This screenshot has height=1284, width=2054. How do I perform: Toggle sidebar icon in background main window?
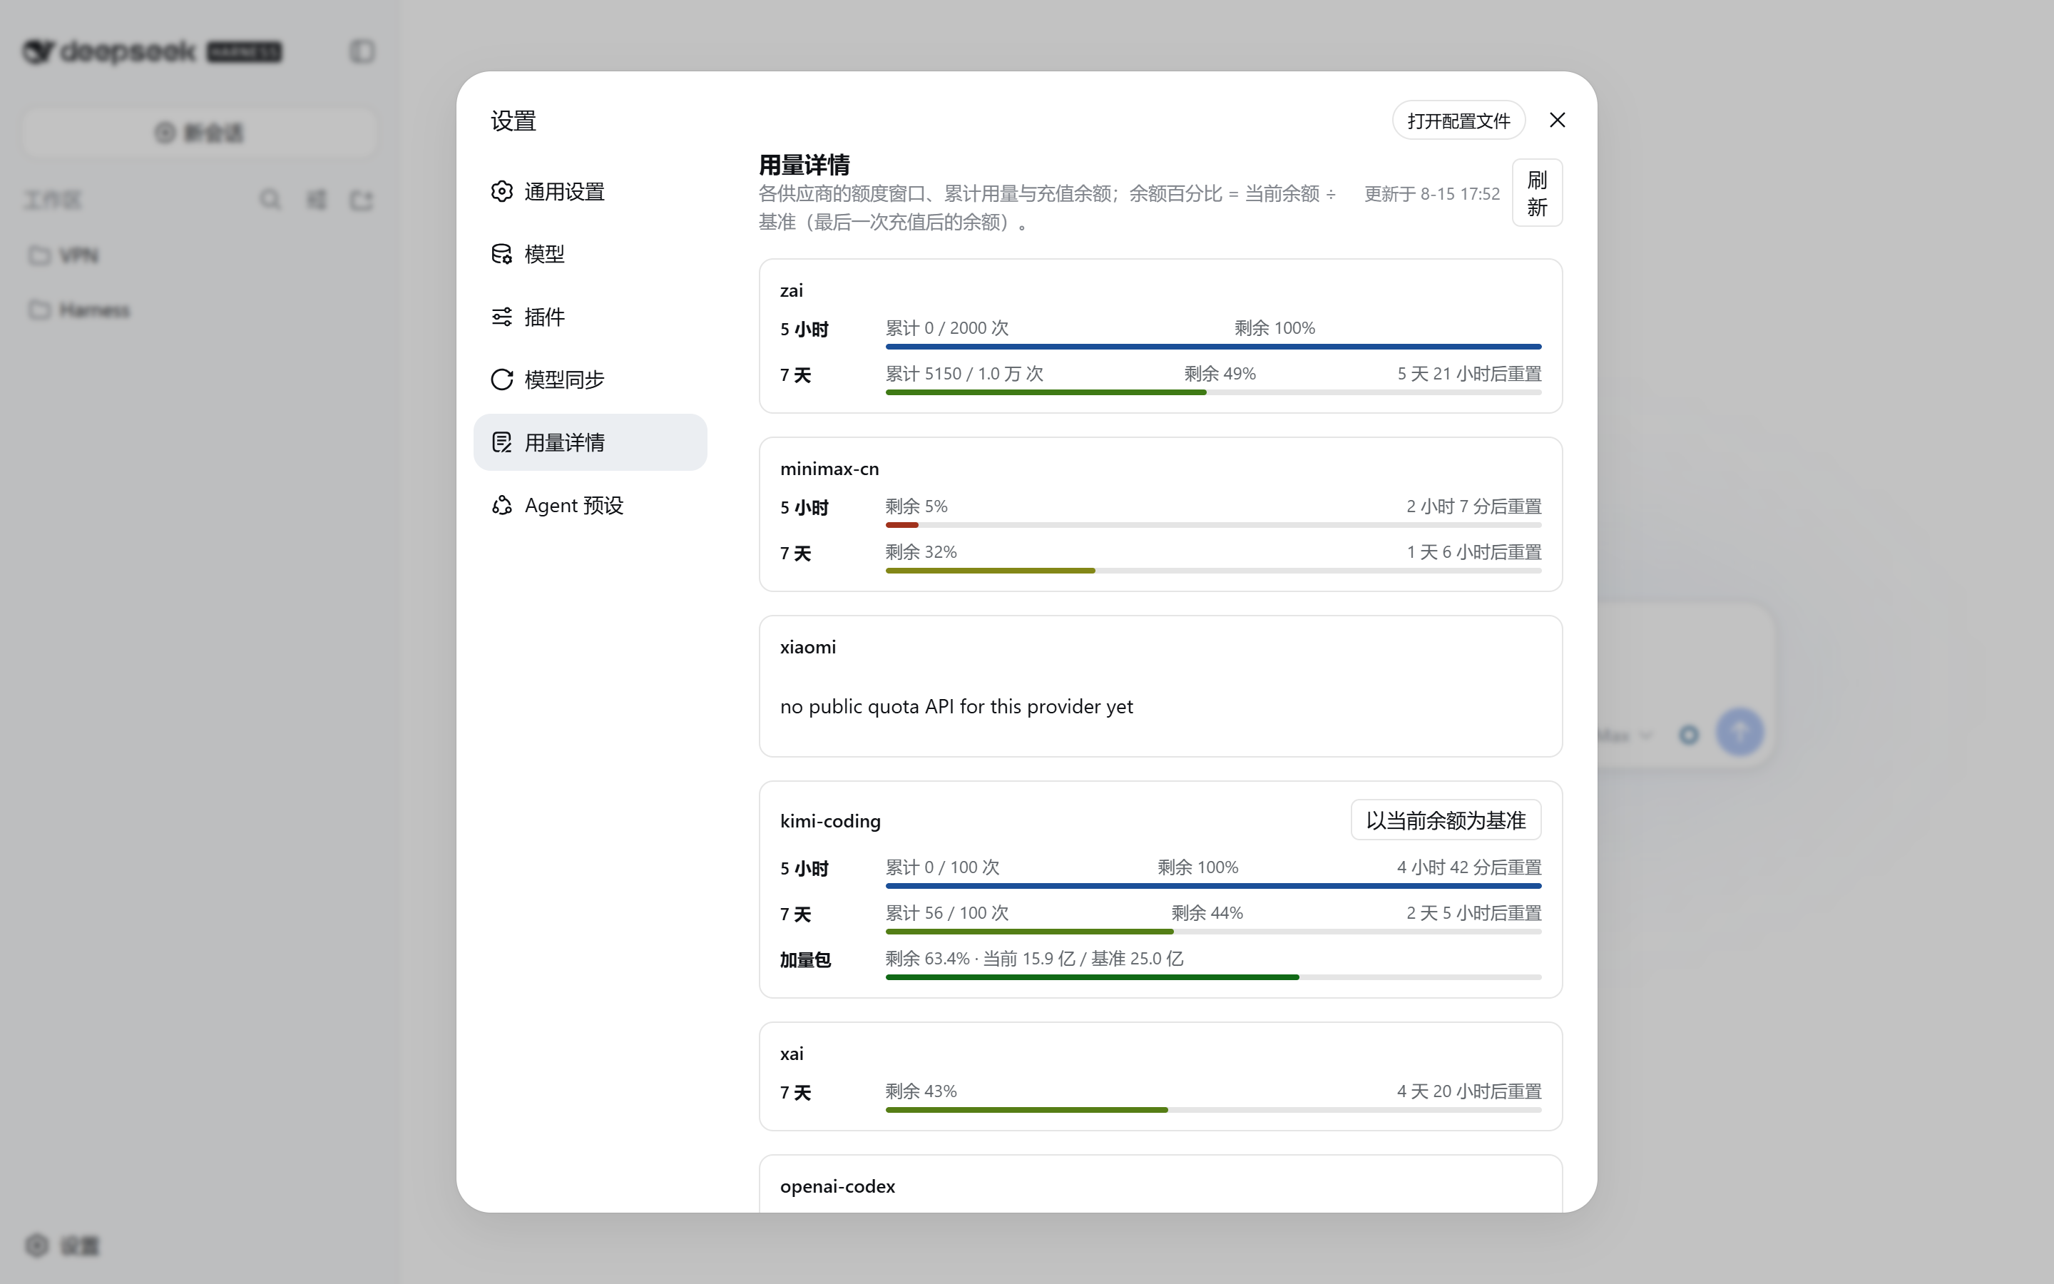pyautogui.click(x=362, y=52)
